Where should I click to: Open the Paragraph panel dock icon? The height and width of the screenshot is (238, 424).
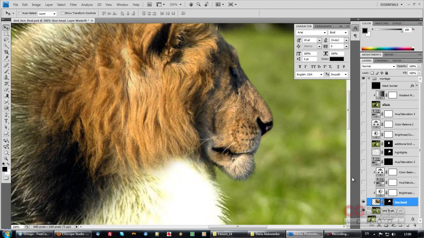point(355,36)
